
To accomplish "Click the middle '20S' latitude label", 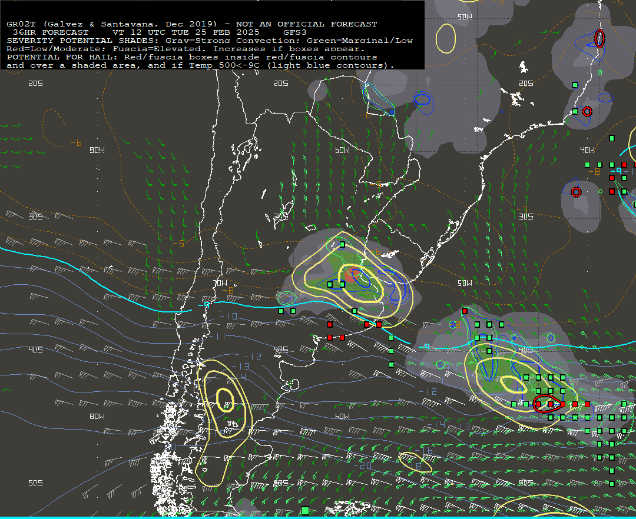I will (x=281, y=83).
